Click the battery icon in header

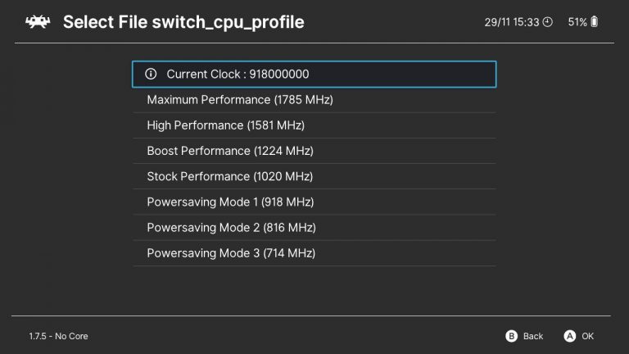pos(594,22)
